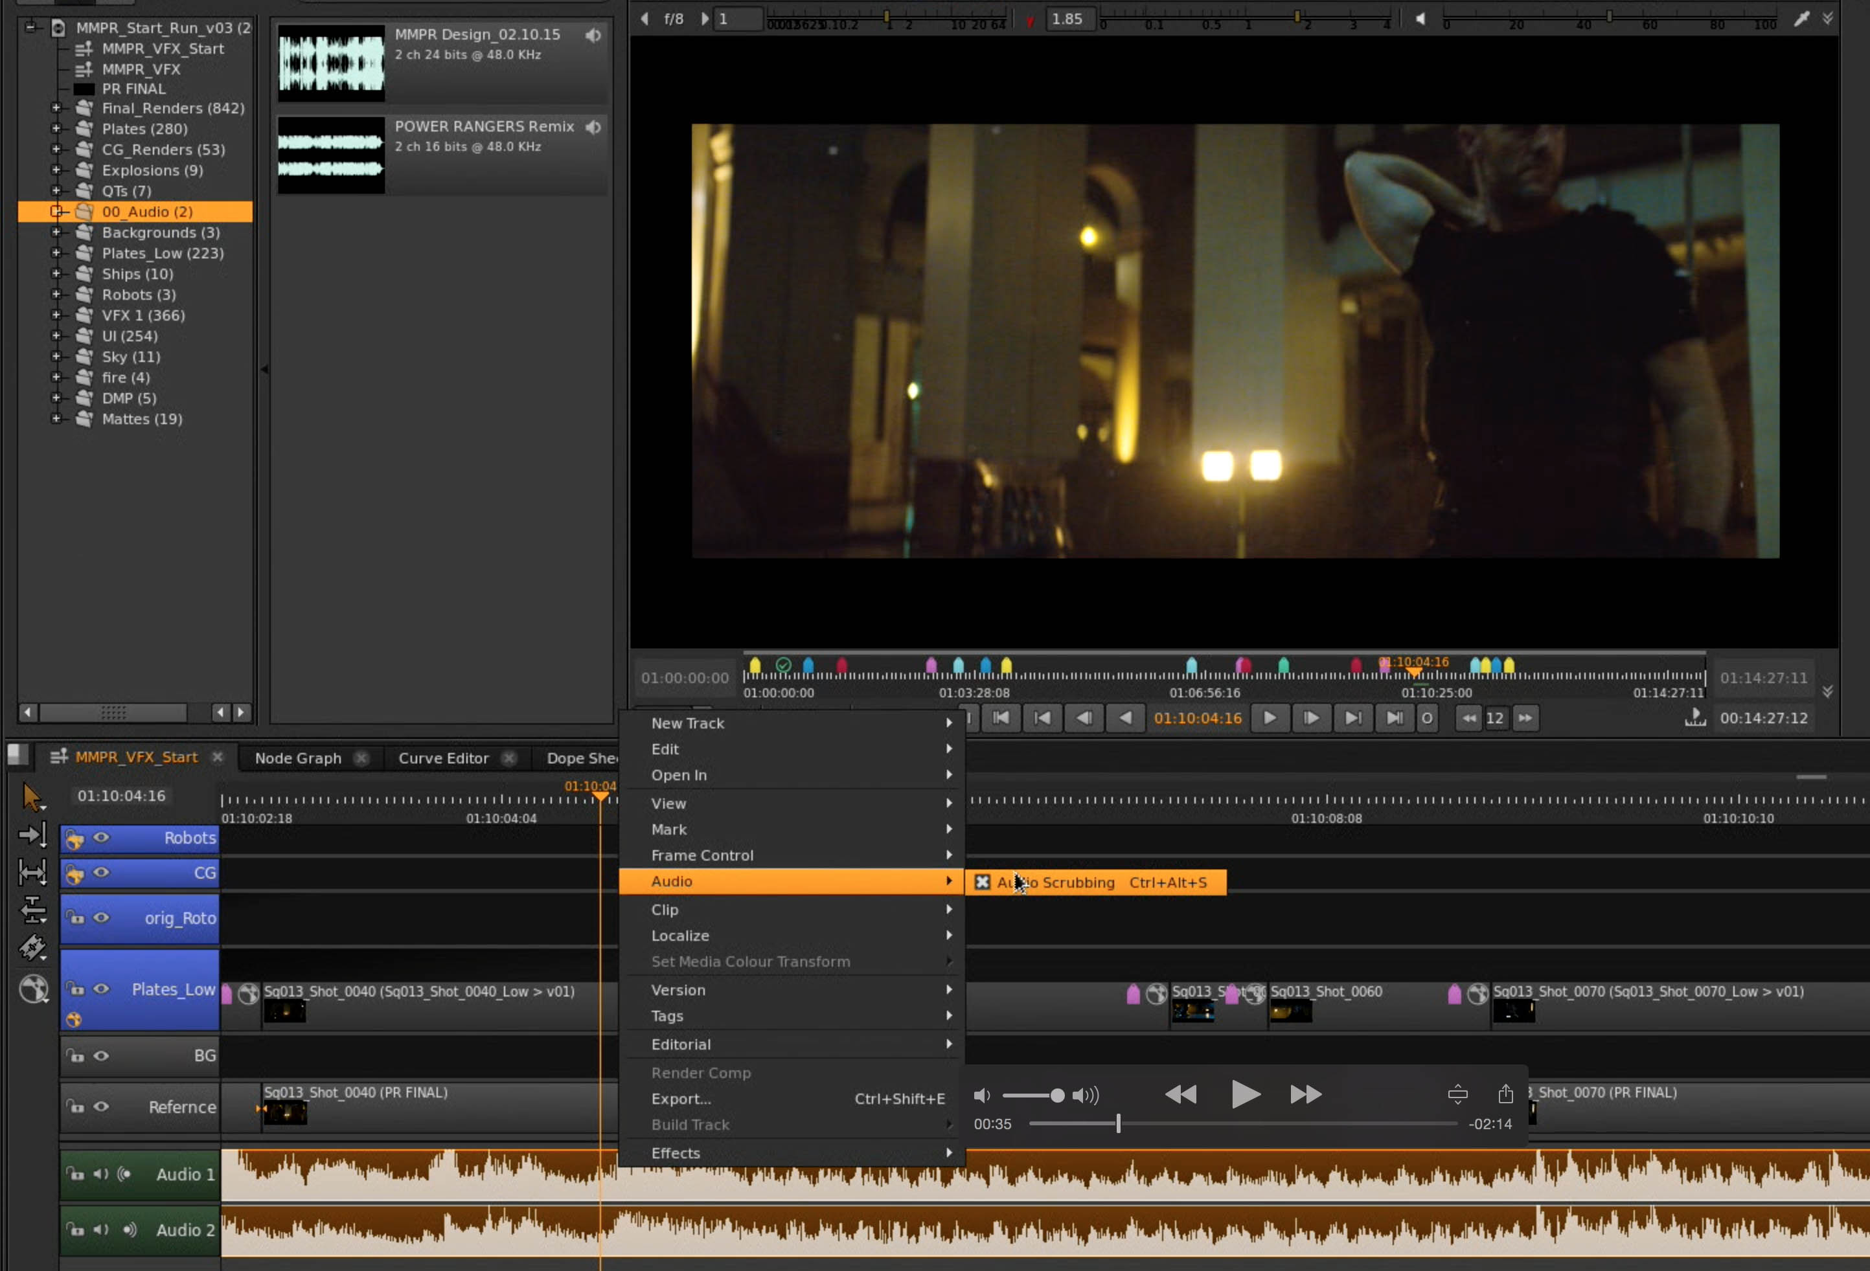Click the Audio 1 channel output icon

(x=125, y=1174)
